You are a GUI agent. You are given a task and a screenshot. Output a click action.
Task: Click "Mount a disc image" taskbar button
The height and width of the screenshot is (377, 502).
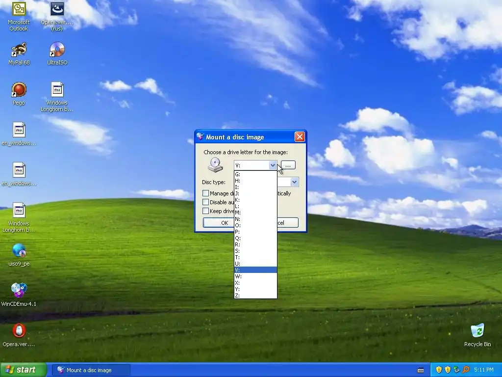[x=91, y=370]
